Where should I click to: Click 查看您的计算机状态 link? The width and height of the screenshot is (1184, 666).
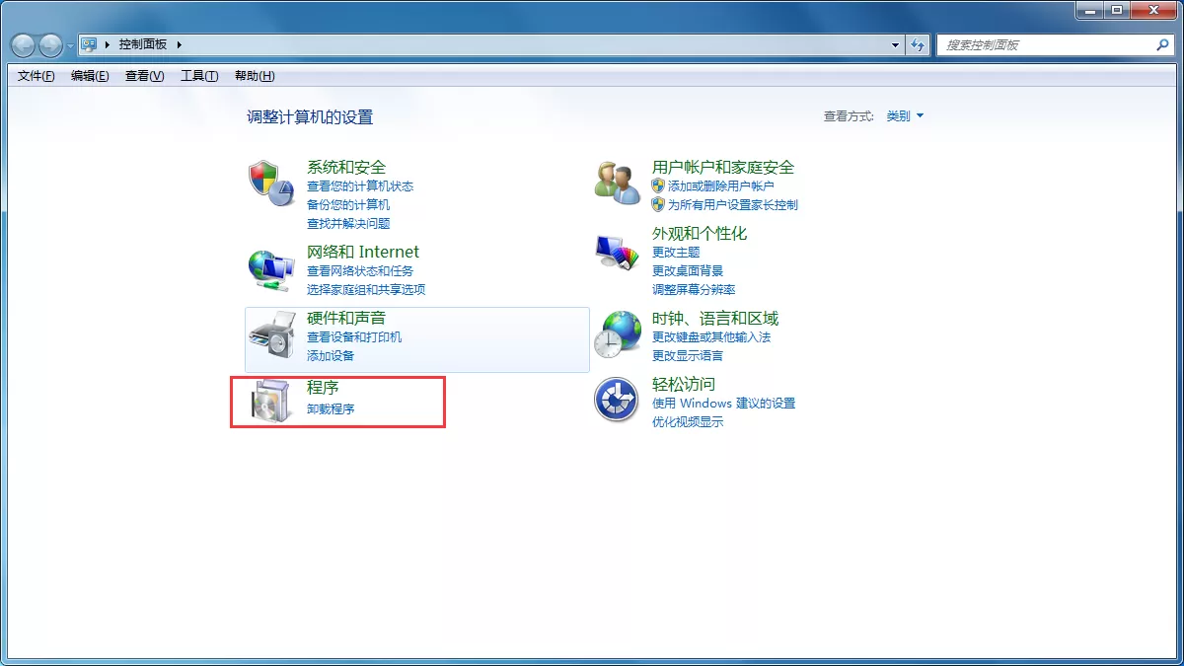pyautogui.click(x=360, y=185)
